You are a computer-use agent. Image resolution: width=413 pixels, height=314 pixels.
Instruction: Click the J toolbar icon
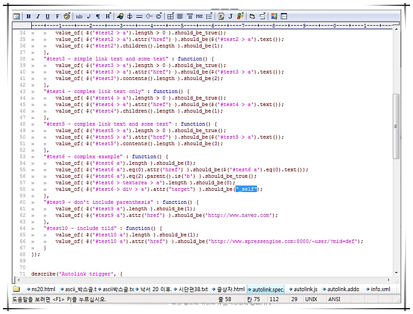pyautogui.click(x=231, y=16)
